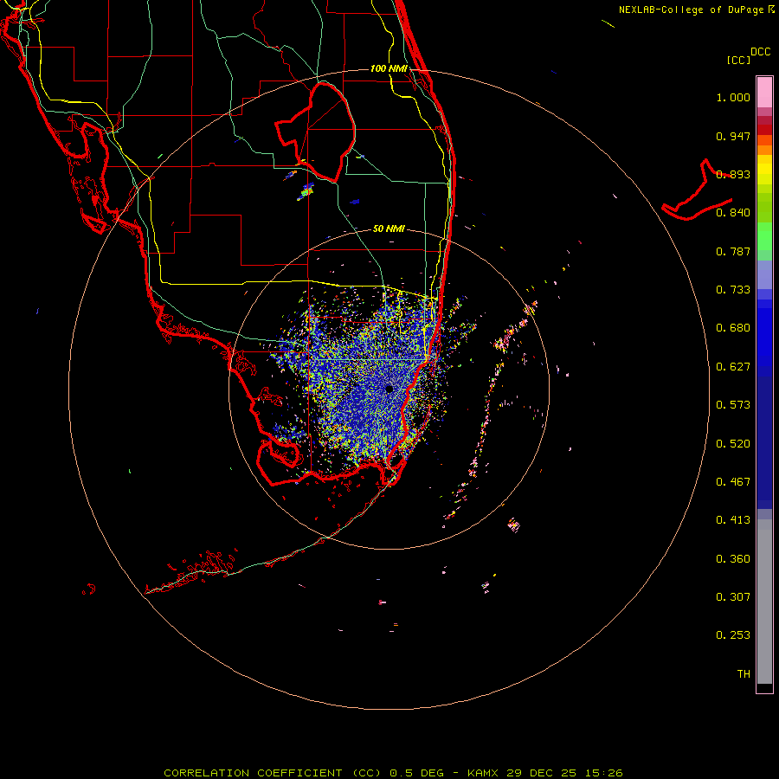The height and width of the screenshot is (779, 779).
Task: Select the 0.627 legend value
Action: [x=733, y=367]
